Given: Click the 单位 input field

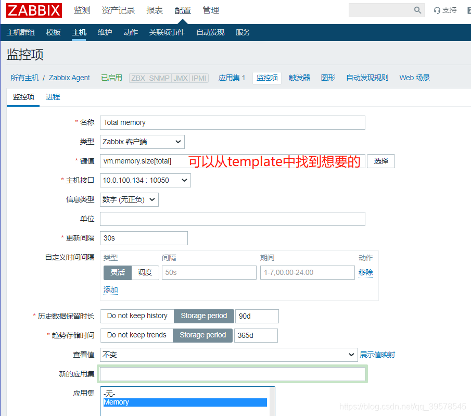Looking at the screenshot, I should [x=233, y=219].
